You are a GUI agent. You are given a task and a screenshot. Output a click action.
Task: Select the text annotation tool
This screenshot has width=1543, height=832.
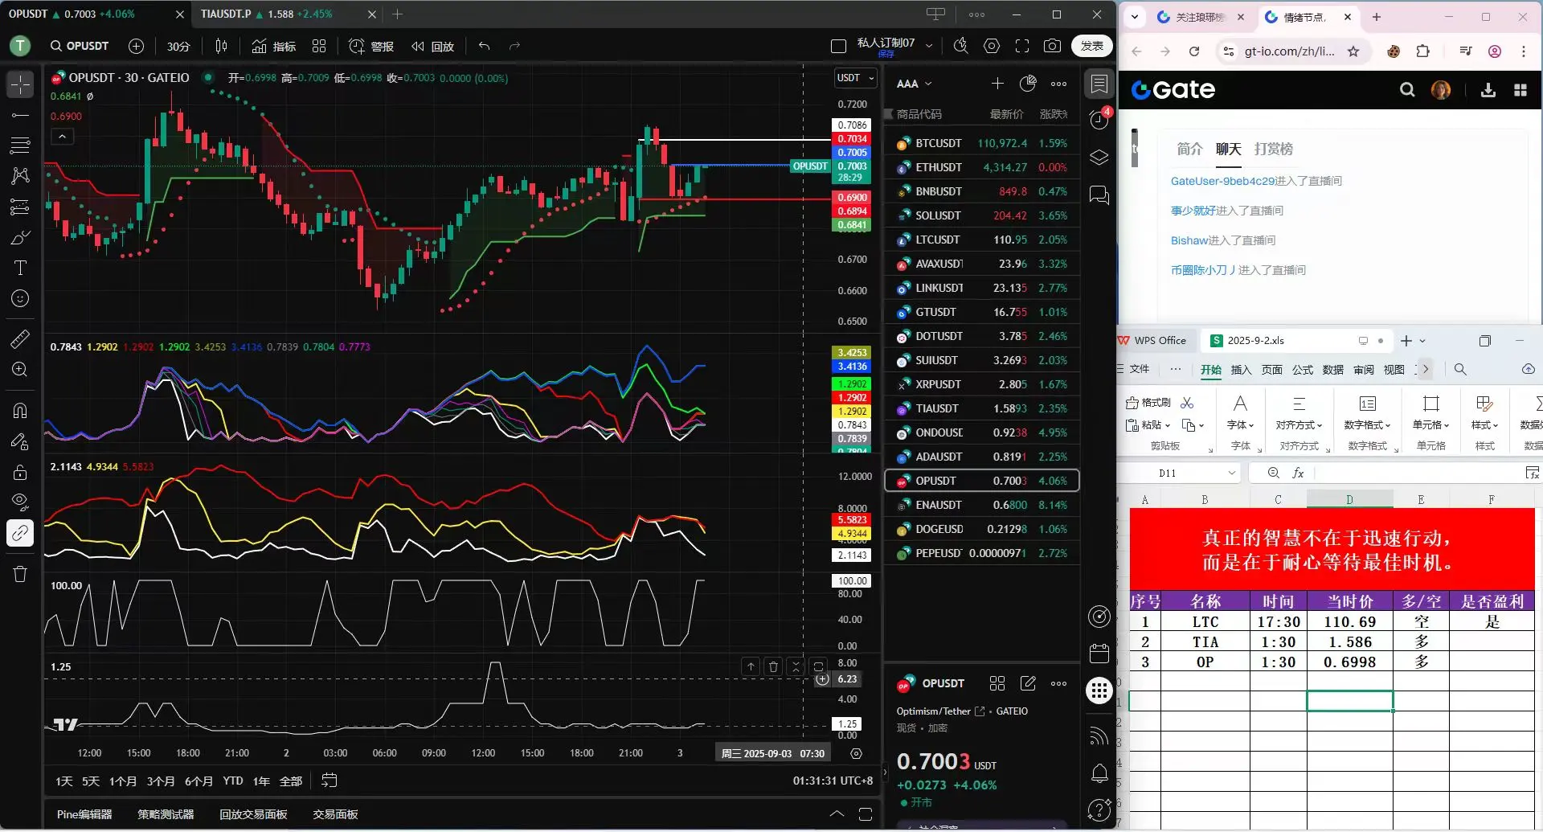20,268
